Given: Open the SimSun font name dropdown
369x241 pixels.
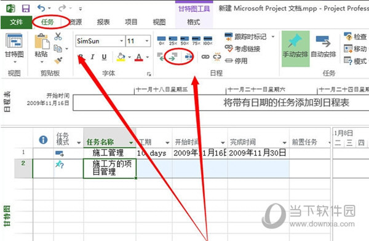Looking at the screenshot, I should (x=121, y=41).
